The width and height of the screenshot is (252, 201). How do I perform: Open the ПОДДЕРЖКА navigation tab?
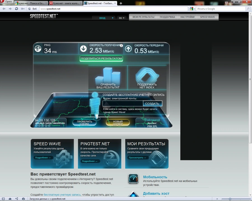coord(167,17)
